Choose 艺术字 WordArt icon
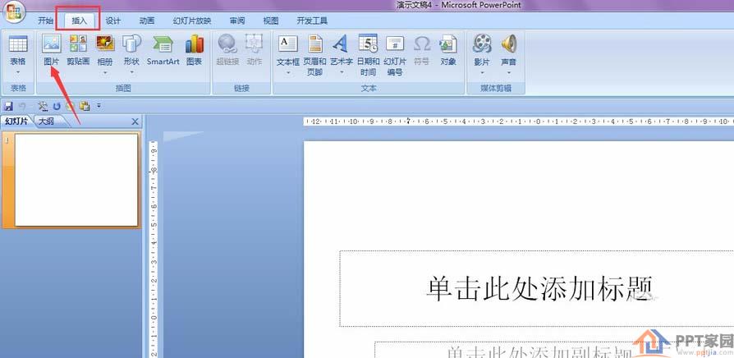734x358 pixels. (x=341, y=44)
